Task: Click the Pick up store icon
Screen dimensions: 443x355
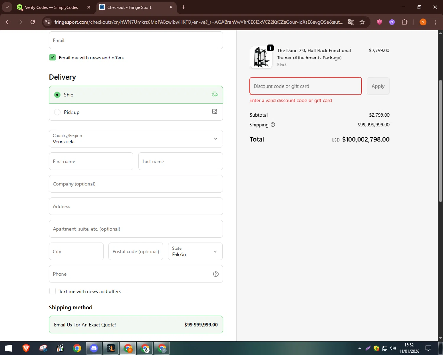Action: tap(215, 112)
